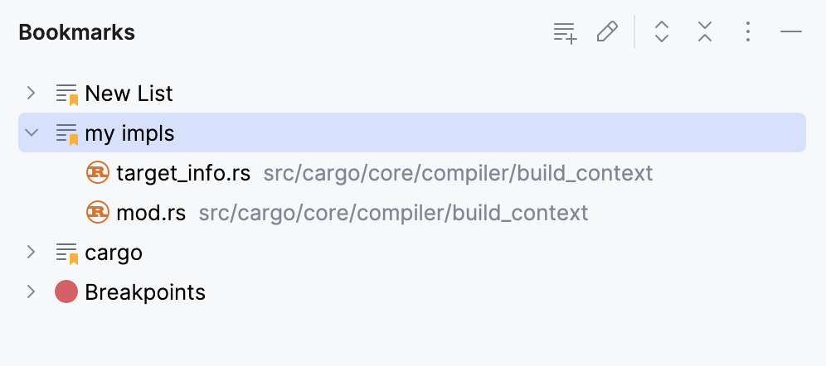Click the Collapse All icon
The image size is (826, 366).
click(705, 32)
